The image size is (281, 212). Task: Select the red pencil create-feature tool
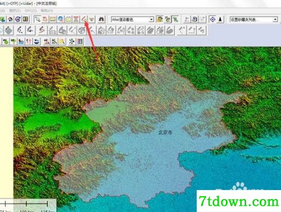pyautogui.click(x=42, y=30)
